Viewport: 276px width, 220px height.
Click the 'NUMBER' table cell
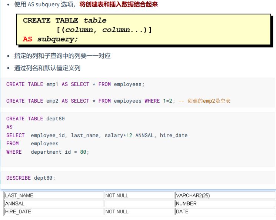coord(225,203)
